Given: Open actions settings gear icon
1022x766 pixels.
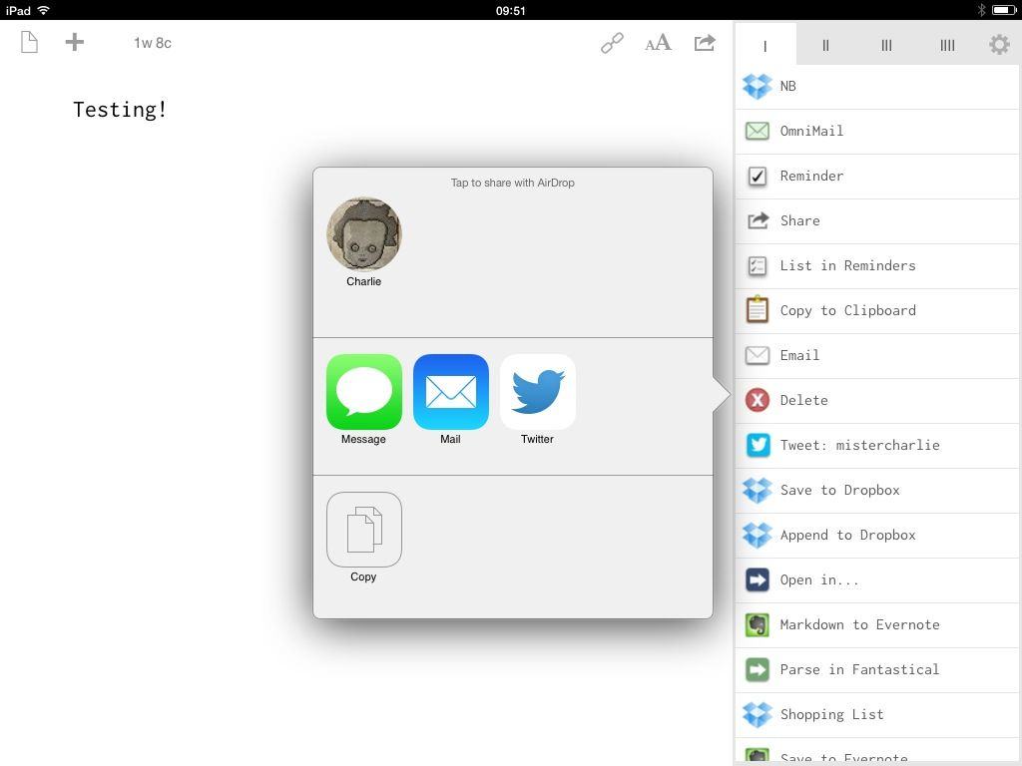Looking at the screenshot, I should (999, 45).
